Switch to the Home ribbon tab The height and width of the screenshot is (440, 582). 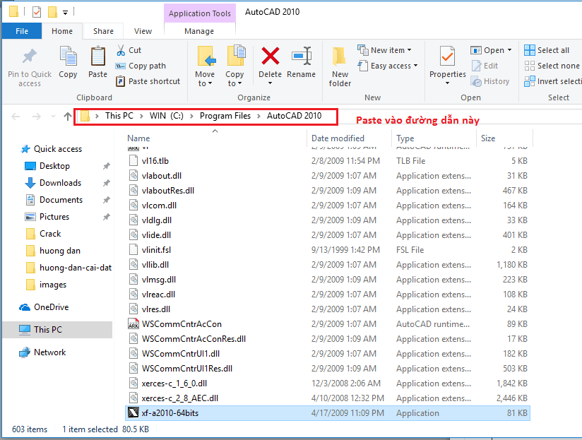62,31
